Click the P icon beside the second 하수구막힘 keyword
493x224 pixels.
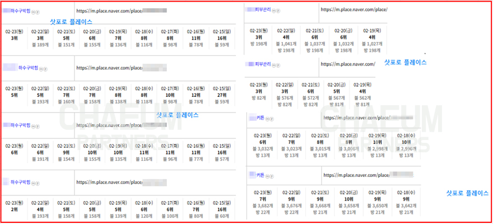pyautogui.click(x=45, y=69)
